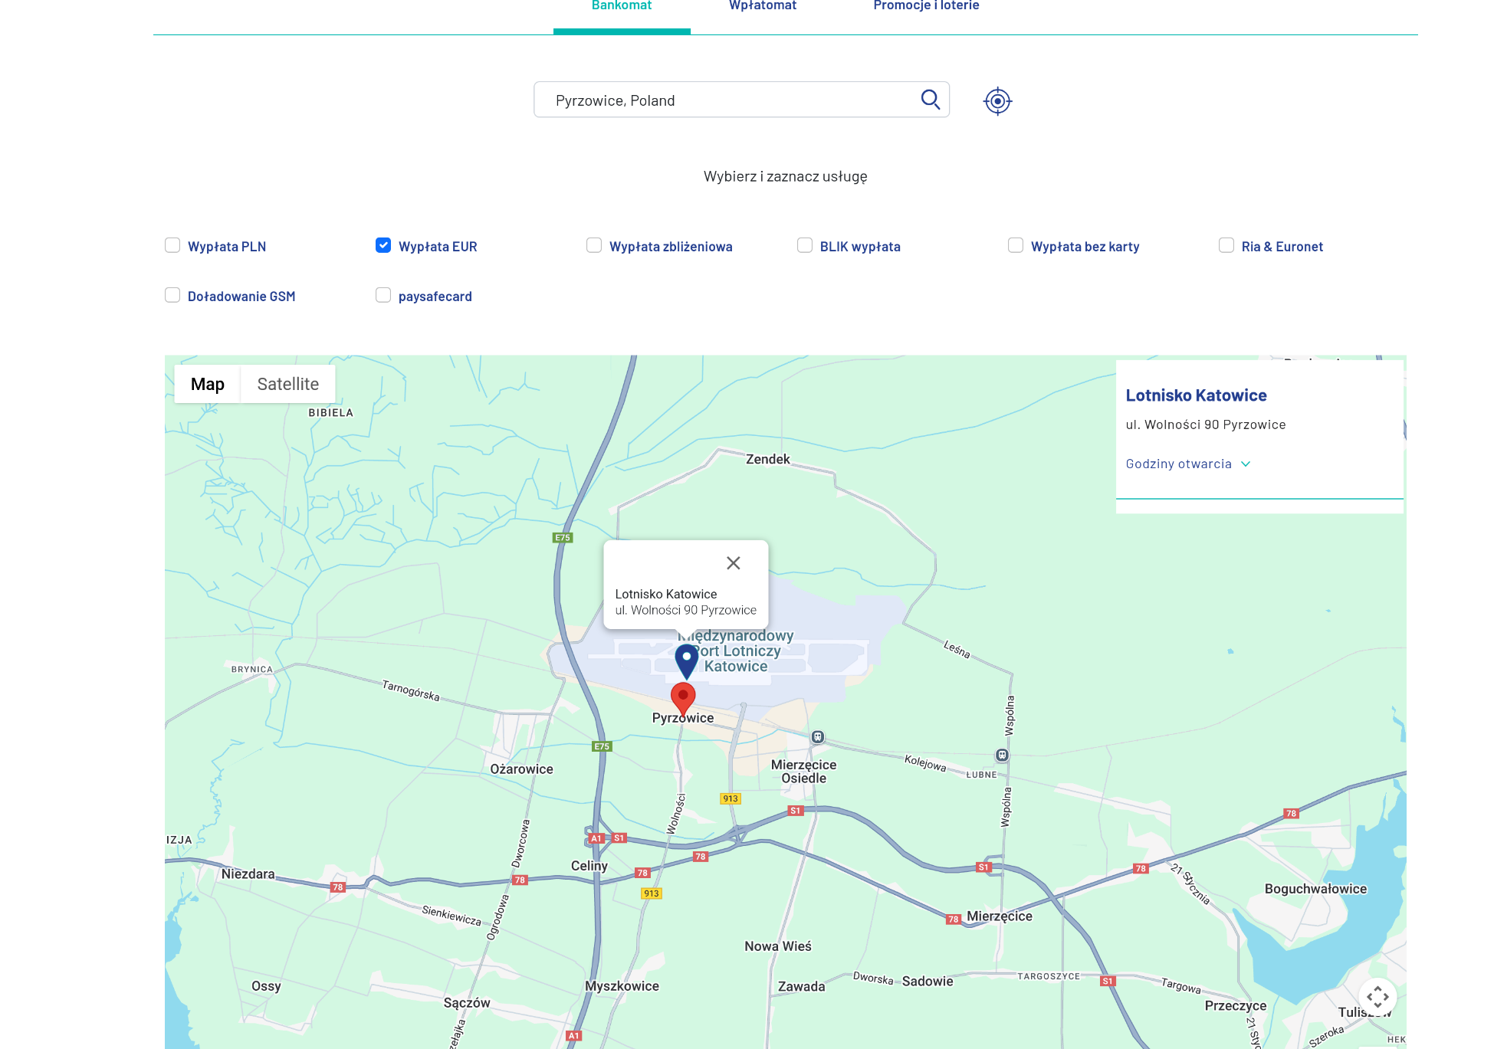Uncheck the Wypłata EUR checkbox

[383, 245]
